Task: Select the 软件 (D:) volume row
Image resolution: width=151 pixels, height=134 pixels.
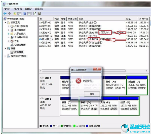Action: [x=94, y=26]
